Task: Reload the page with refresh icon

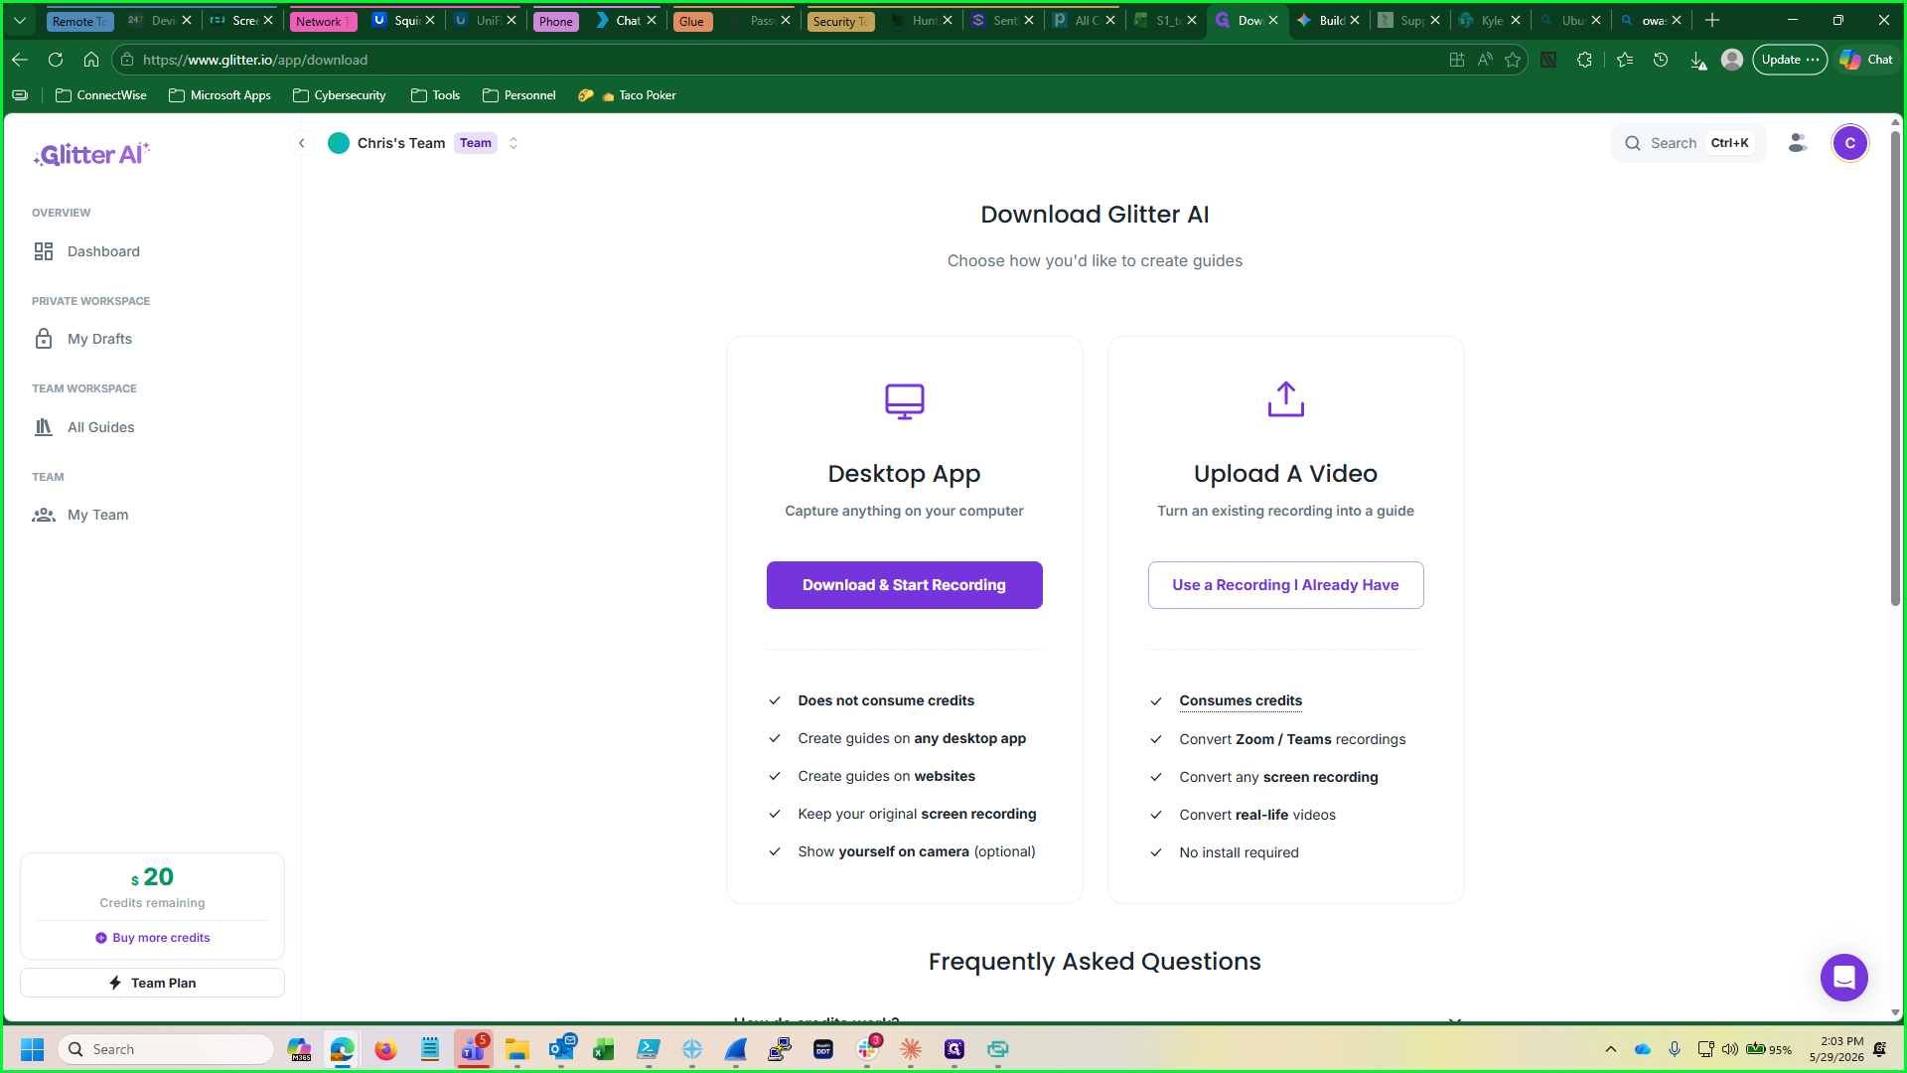Action: (56, 60)
